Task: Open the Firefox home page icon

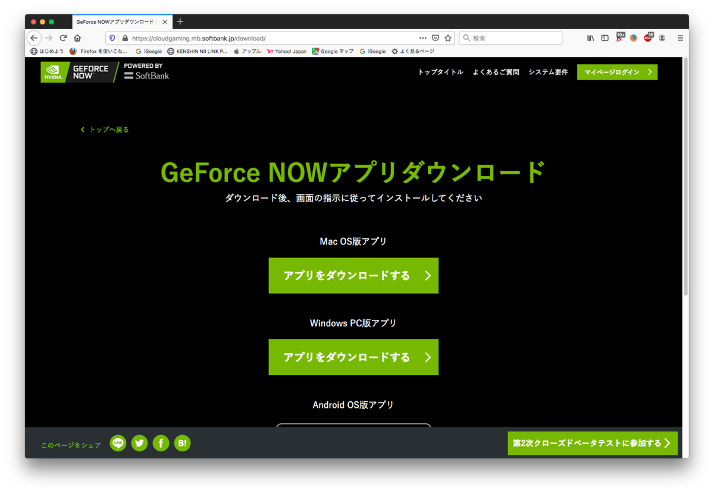Action: point(77,38)
